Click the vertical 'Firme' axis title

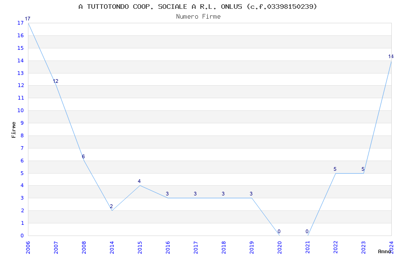(14, 130)
